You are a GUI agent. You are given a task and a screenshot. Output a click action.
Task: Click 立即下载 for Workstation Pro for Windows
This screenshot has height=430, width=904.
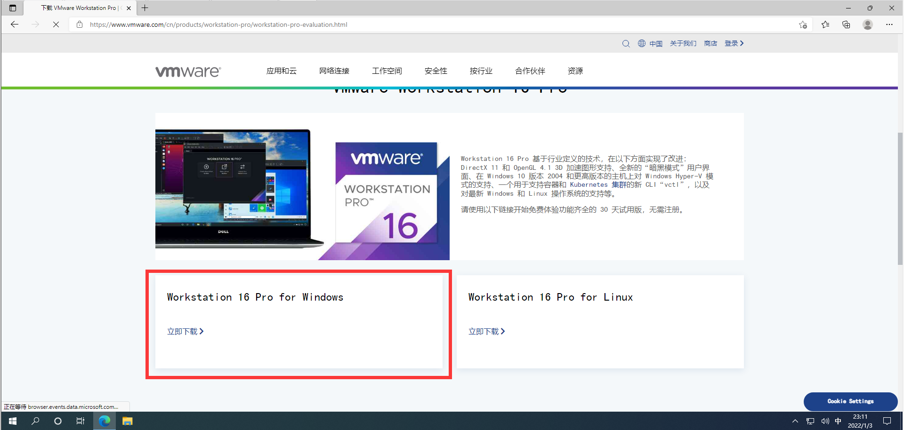(x=185, y=332)
